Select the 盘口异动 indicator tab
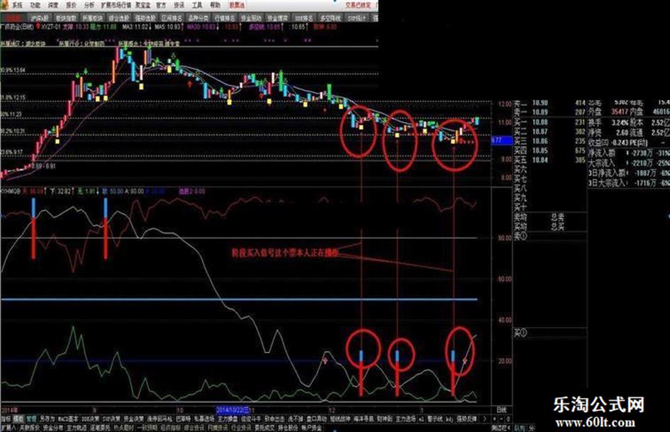670x432 pixels. pos(316,419)
